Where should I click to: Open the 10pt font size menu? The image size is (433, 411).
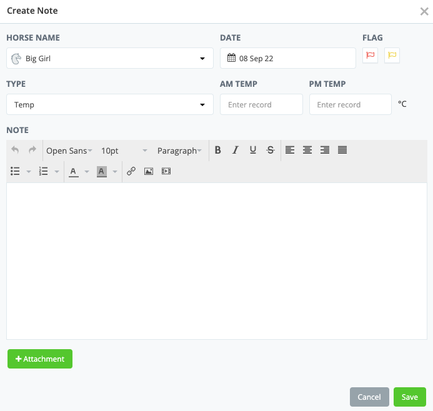tap(124, 151)
